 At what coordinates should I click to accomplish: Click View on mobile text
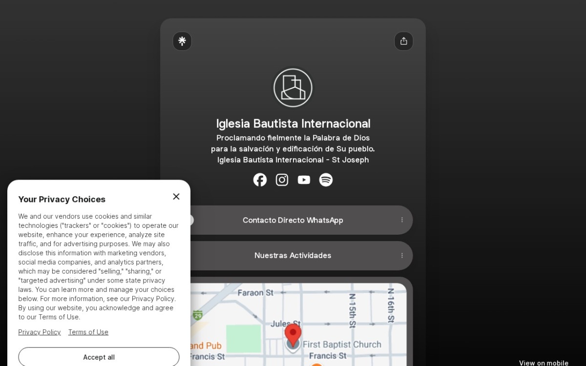[544, 363]
